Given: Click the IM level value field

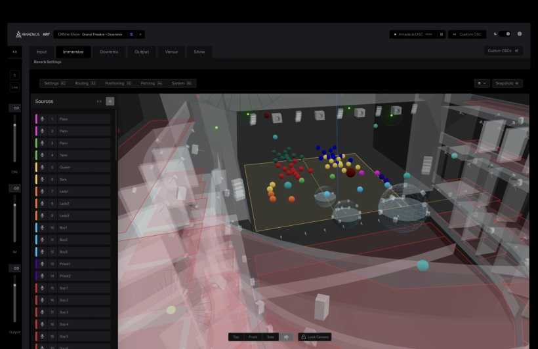Looking at the screenshot, I should (14, 189).
